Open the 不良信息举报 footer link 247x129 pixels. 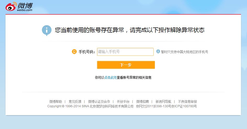[187, 102]
